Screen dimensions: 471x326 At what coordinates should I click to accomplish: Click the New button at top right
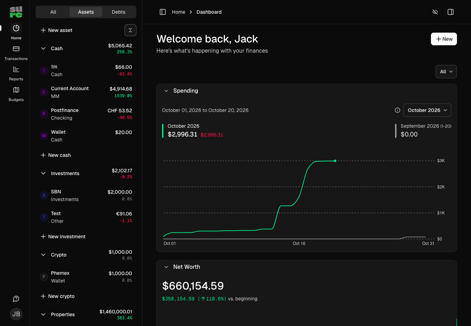[x=444, y=39]
